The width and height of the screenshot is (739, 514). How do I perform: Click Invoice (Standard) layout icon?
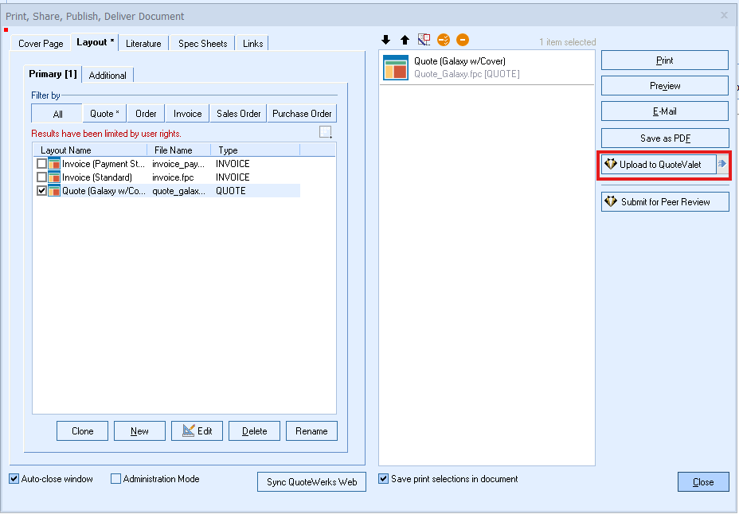tap(54, 177)
